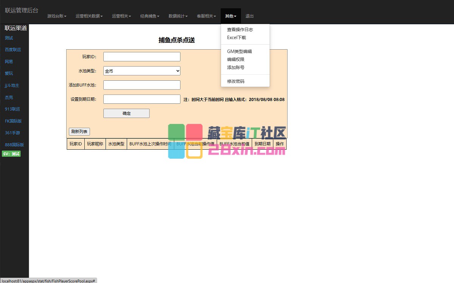Click the 玩家昵称 column header
The image size is (454, 283).
click(x=95, y=144)
